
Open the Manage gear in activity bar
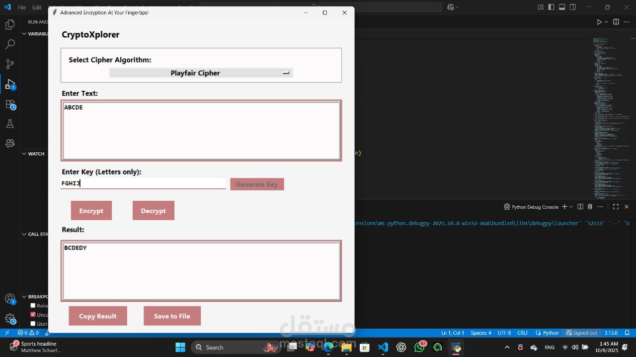tap(10, 319)
